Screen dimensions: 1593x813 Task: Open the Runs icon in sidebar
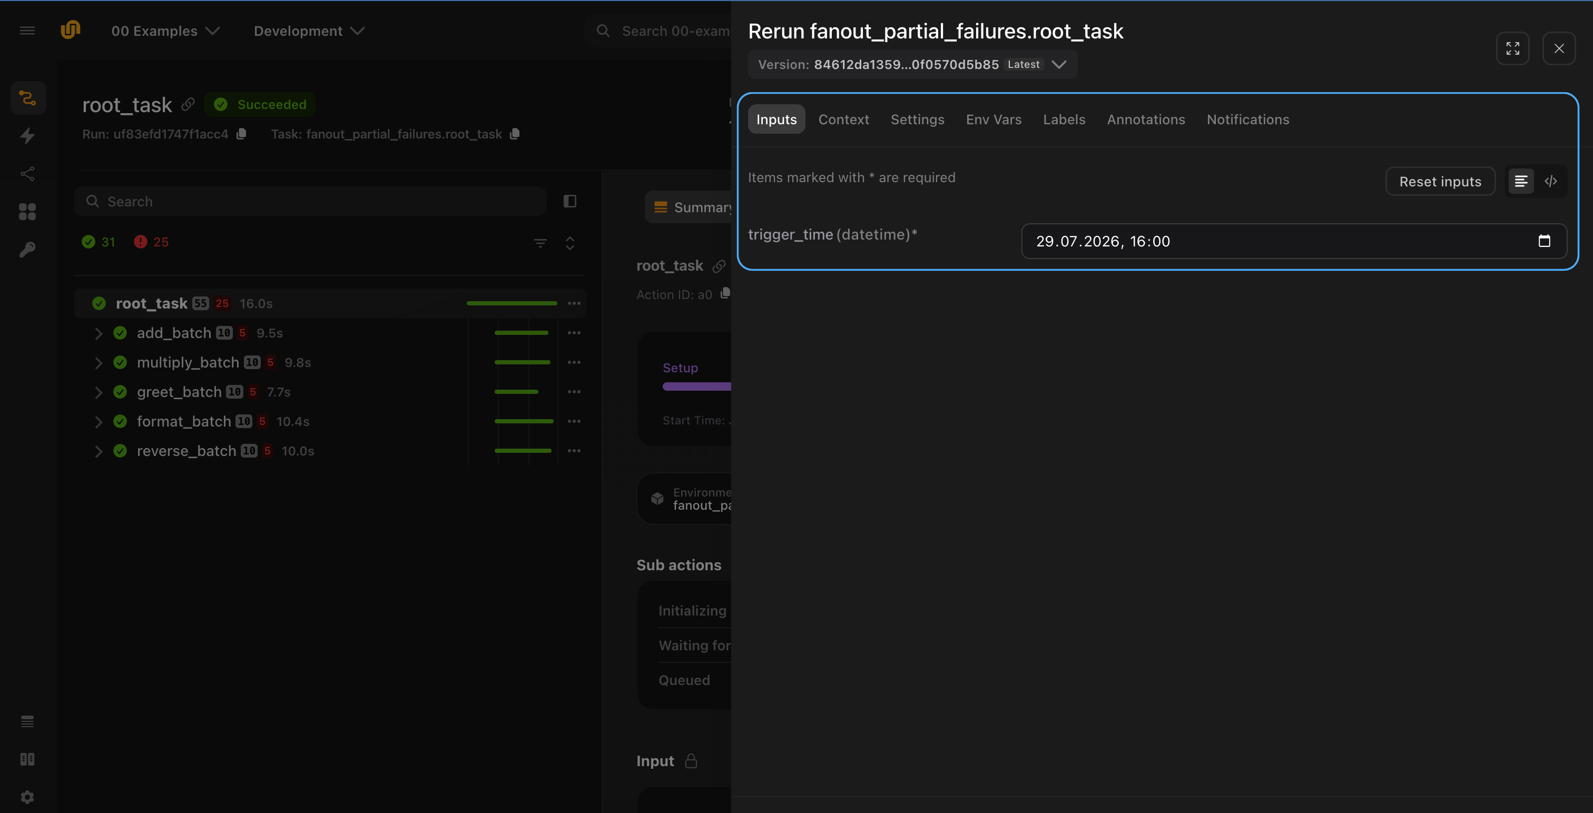point(28,98)
